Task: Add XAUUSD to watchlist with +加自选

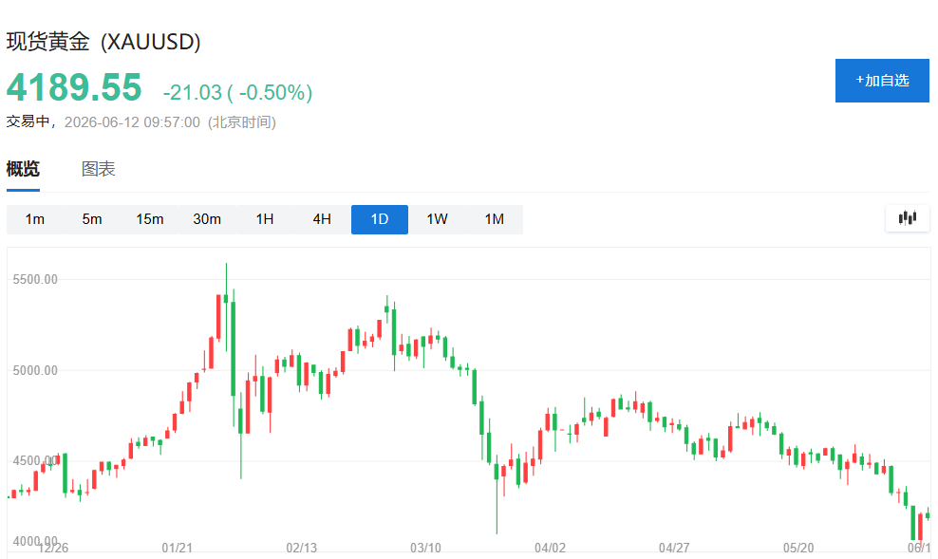Action: (882, 81)
